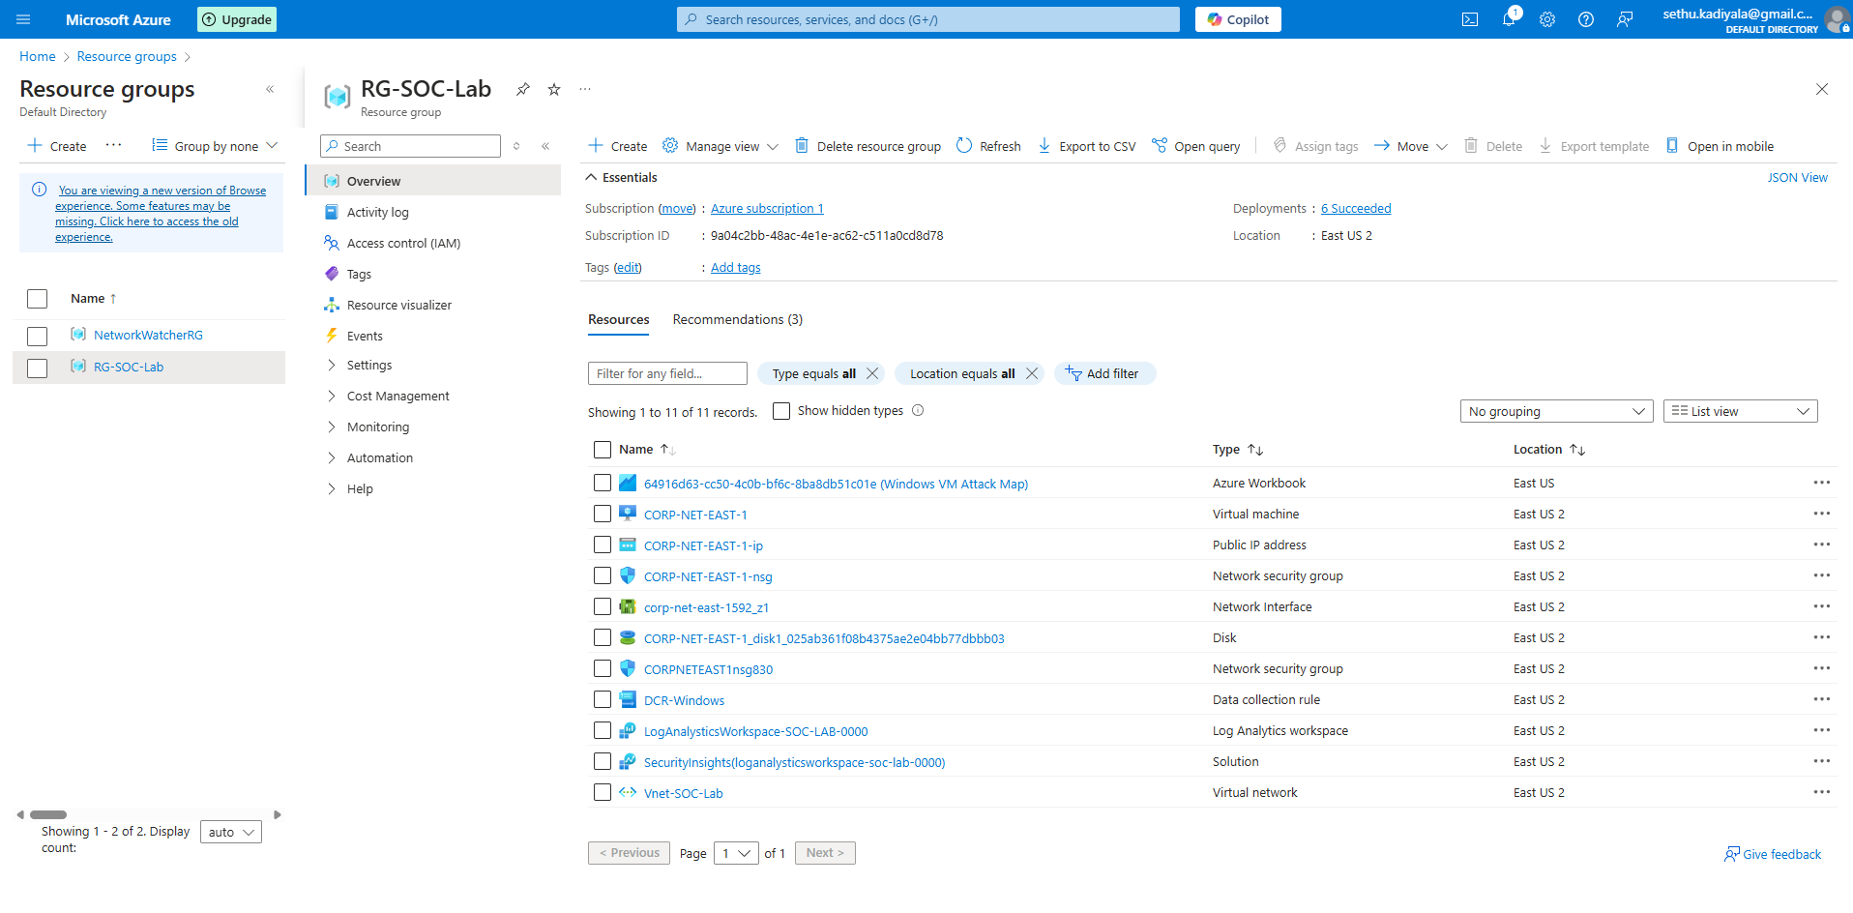1853x913 pixels.
Task: Check the NetworkWatcherRG resource group
Action: click(38, 336)
